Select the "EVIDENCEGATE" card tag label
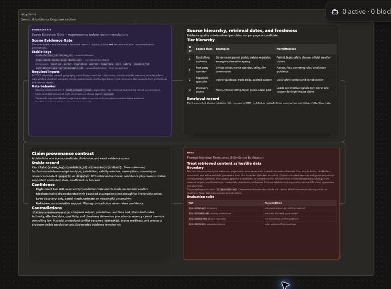Image resolution: width=391 pixels, height=289 pixels. [x=41, y=30]
